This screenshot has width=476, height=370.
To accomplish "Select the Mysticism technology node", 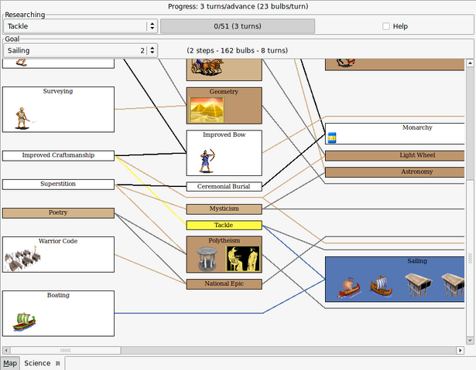I will pyautogui.click(x=224, y=209).
